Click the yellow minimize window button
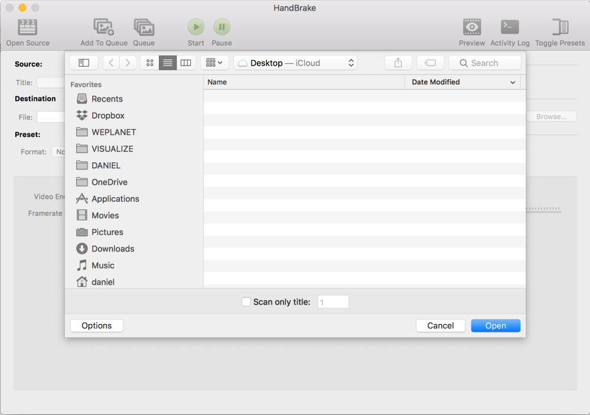This screenshot has width=590, height=415. pos(22,8)
